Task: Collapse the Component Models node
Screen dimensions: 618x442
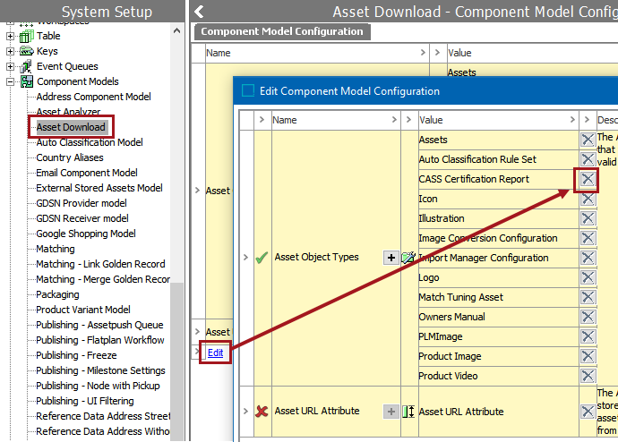Action: (x=10, y=81)
